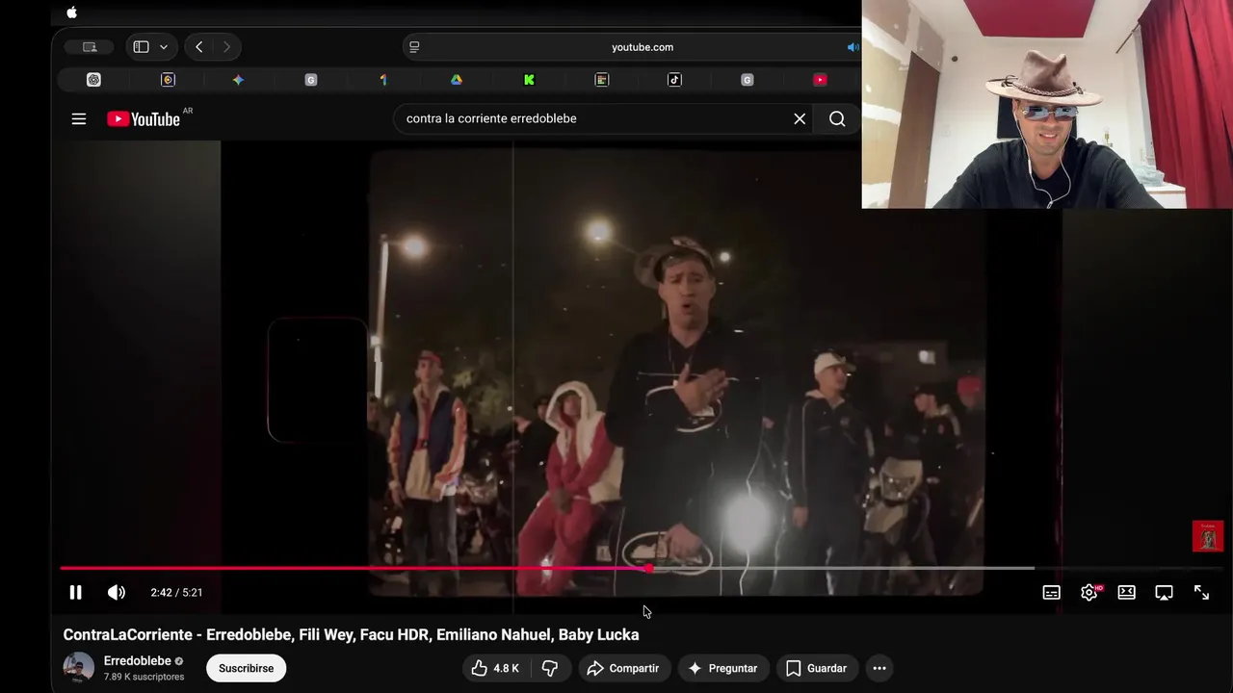Click the 7.89 K suscriptores text
This screenshot has height=693, width=1233.
coord(144,677)
